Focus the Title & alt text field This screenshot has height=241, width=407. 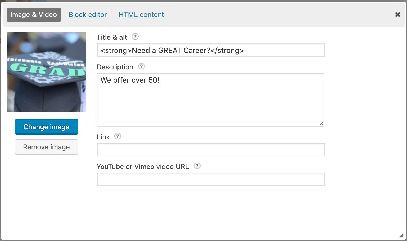click(x=211, y=50)
